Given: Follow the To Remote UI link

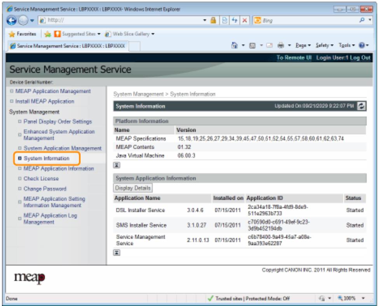Looking at the screenshot, I should click(294, 58).
